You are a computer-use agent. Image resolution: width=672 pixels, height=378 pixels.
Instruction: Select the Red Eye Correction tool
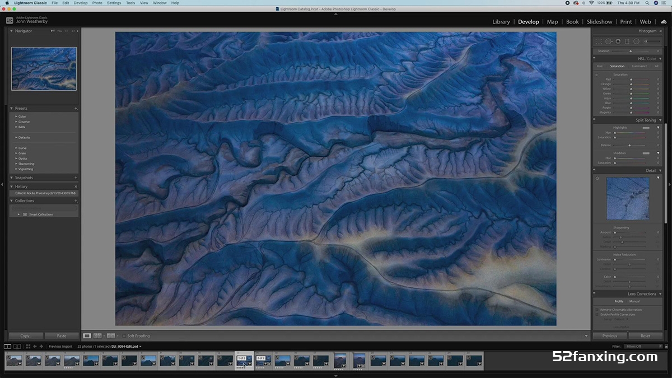pyautogui.click(x=618, y=41)
